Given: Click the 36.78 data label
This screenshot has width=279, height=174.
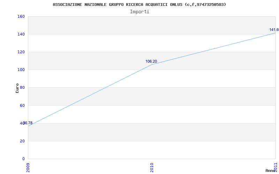Looking at the screenshot, I should click(x=28, y=123).
